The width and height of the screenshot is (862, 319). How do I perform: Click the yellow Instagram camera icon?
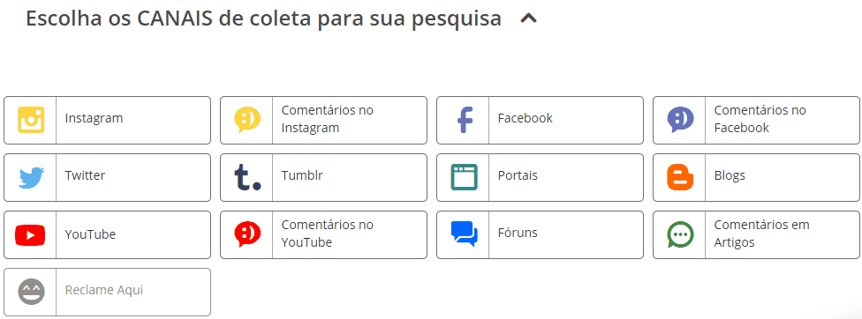[x=31, y=120]
